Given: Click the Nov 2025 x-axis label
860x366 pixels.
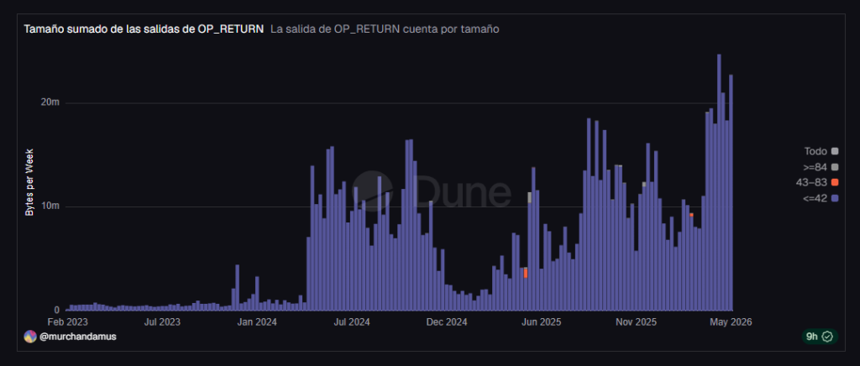Looking at the screenshot, I should (x=637, y=322).
